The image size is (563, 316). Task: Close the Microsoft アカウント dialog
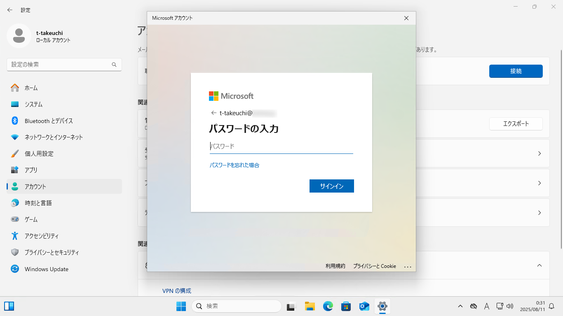406,18
